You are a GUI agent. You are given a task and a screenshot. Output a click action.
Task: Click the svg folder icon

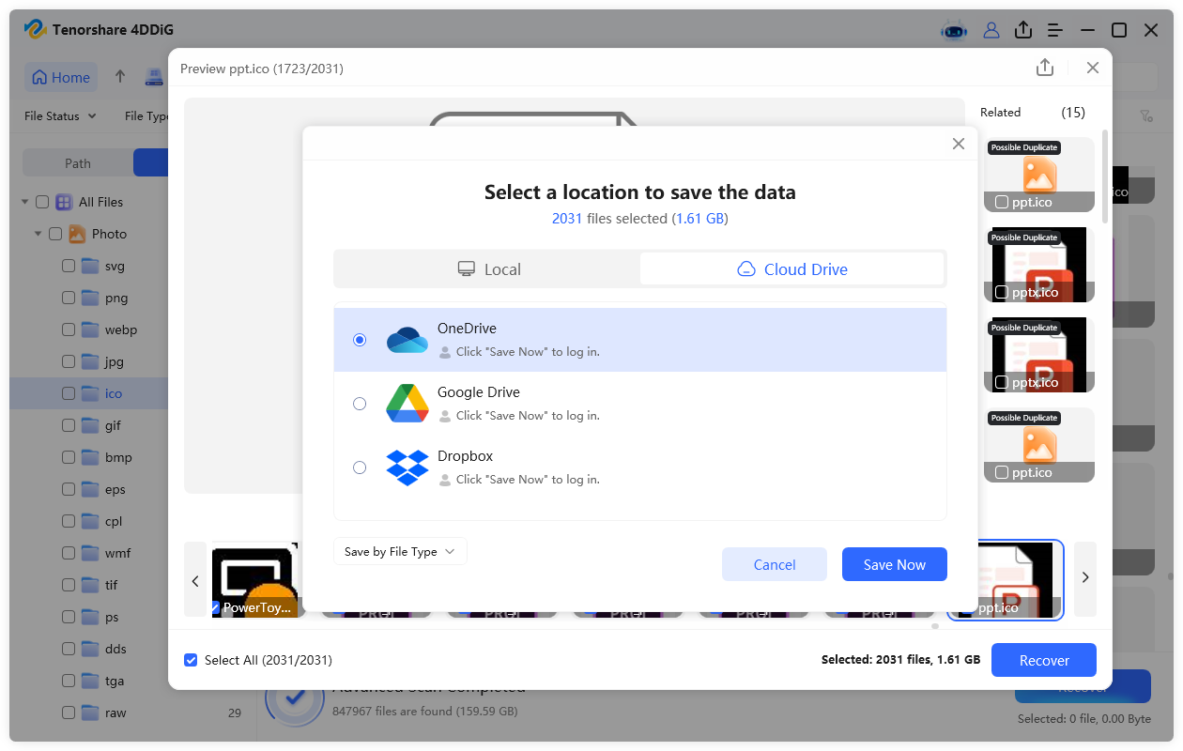[90, 266]
